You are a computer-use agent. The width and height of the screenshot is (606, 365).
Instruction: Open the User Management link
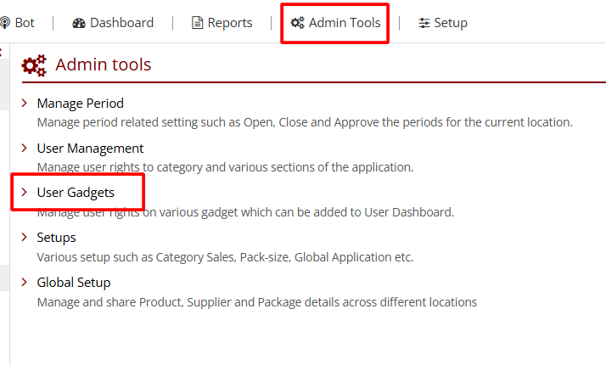pyautogui.click(x=90, y=149)
